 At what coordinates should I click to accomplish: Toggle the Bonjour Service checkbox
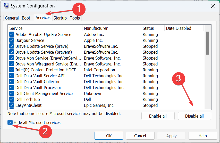12,40
